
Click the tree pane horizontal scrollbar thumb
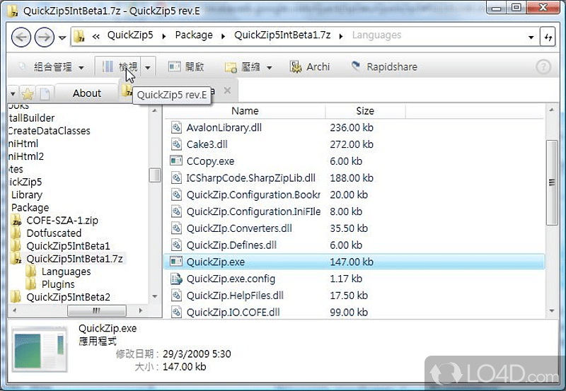96,310
